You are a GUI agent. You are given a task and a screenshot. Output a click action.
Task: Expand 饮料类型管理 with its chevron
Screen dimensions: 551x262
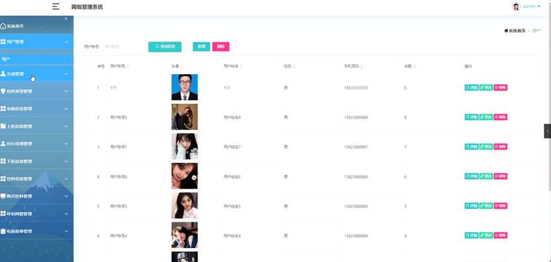tap(66, 91)
